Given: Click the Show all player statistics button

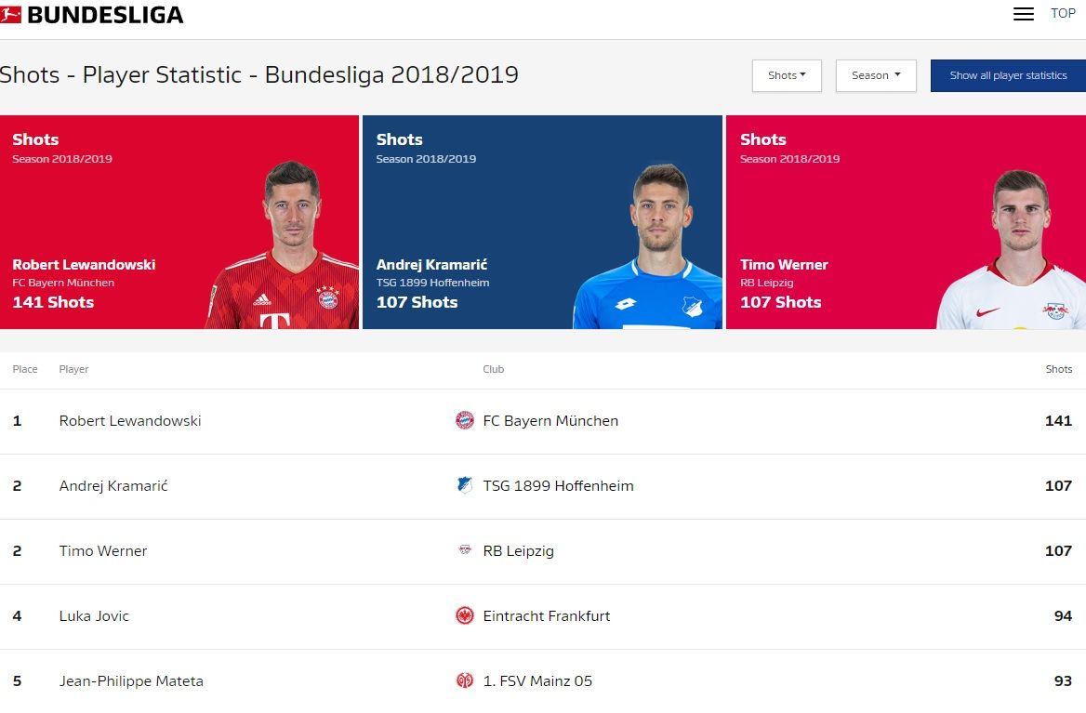Looking at the screenshot, I should 1007,75.
